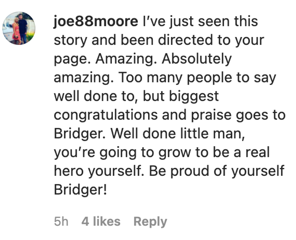This screenshot has width=296, height=240.
Task: Click "Be proud of yourself" text
Action: pyautogui.click(x=217, y=171)
